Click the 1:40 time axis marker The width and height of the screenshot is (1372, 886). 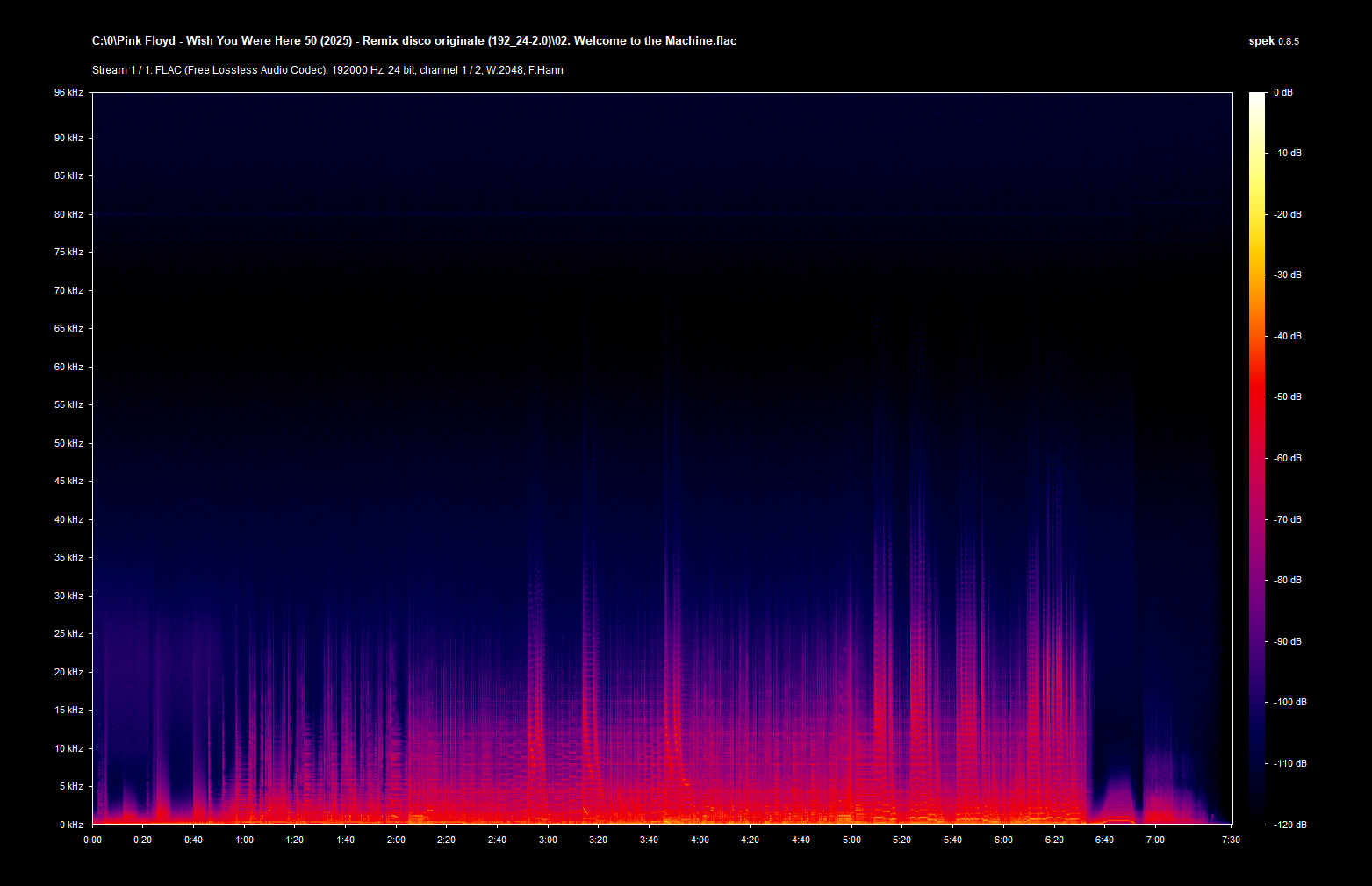pyautogui.click(x=345, y=840)
